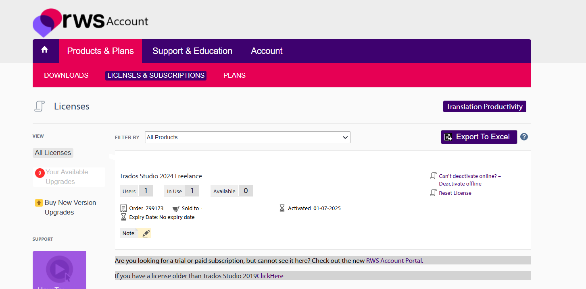Click the yellow upgrade arrow icon
Viewport: 586px width, 289px height.
pos(39,202)
